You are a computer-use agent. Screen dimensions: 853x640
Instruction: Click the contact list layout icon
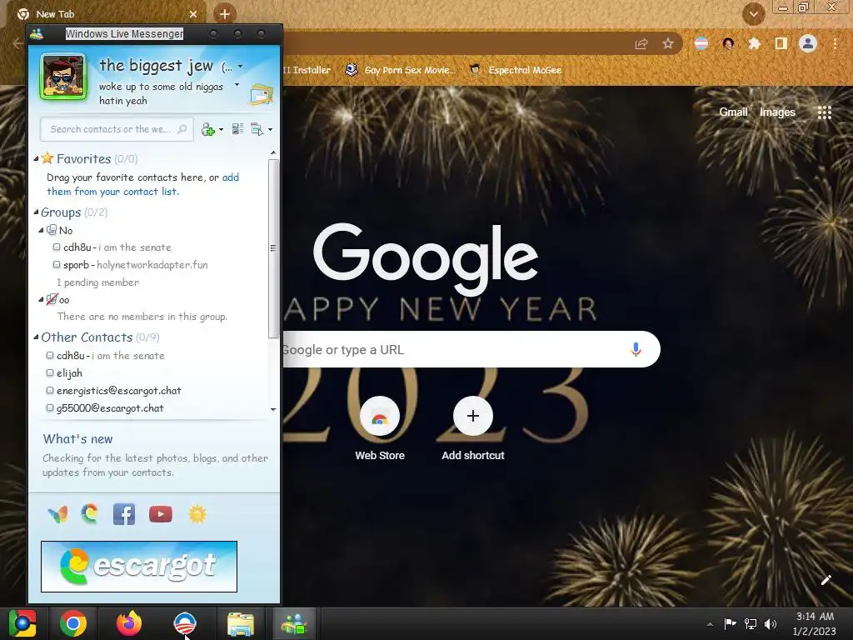pos(237,129)
